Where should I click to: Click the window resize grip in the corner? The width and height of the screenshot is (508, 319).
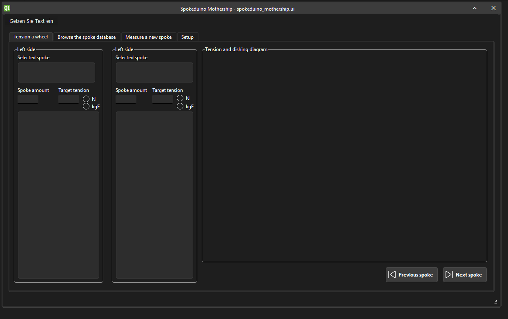click(x=495, y=302)
